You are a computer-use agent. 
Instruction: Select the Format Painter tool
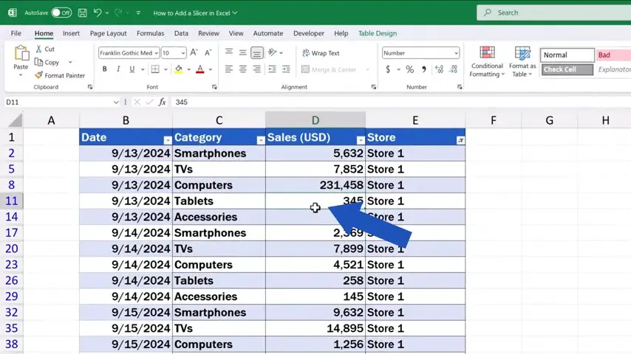[x=59, y=75]
